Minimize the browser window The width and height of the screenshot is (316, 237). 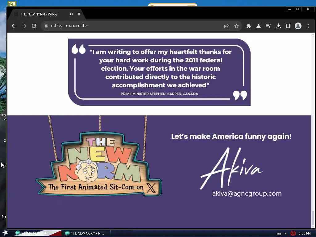(x=290, y=9)
